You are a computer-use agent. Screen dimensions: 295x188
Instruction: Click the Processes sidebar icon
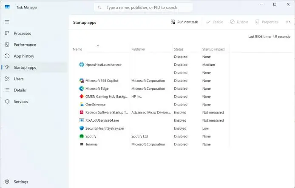click(7, 33)
